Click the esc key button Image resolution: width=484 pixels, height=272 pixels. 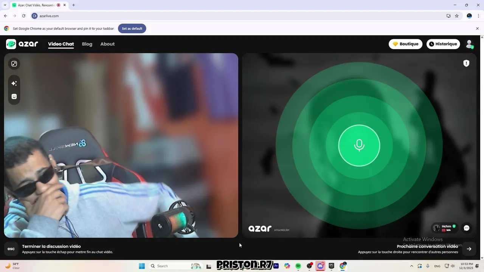click(11, 249)
